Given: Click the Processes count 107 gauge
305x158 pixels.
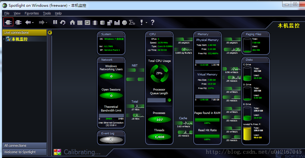Looking at the screenshot, I should [159, 120].
